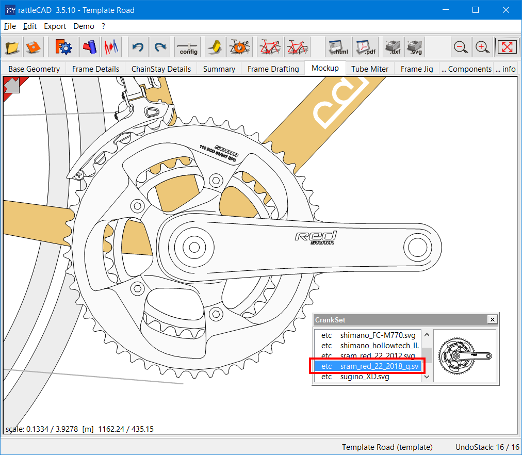Open the ChainStay Details tab
The width and height of the screenshot is (522, 455).
pyautogui.click(x=161, y=69)
